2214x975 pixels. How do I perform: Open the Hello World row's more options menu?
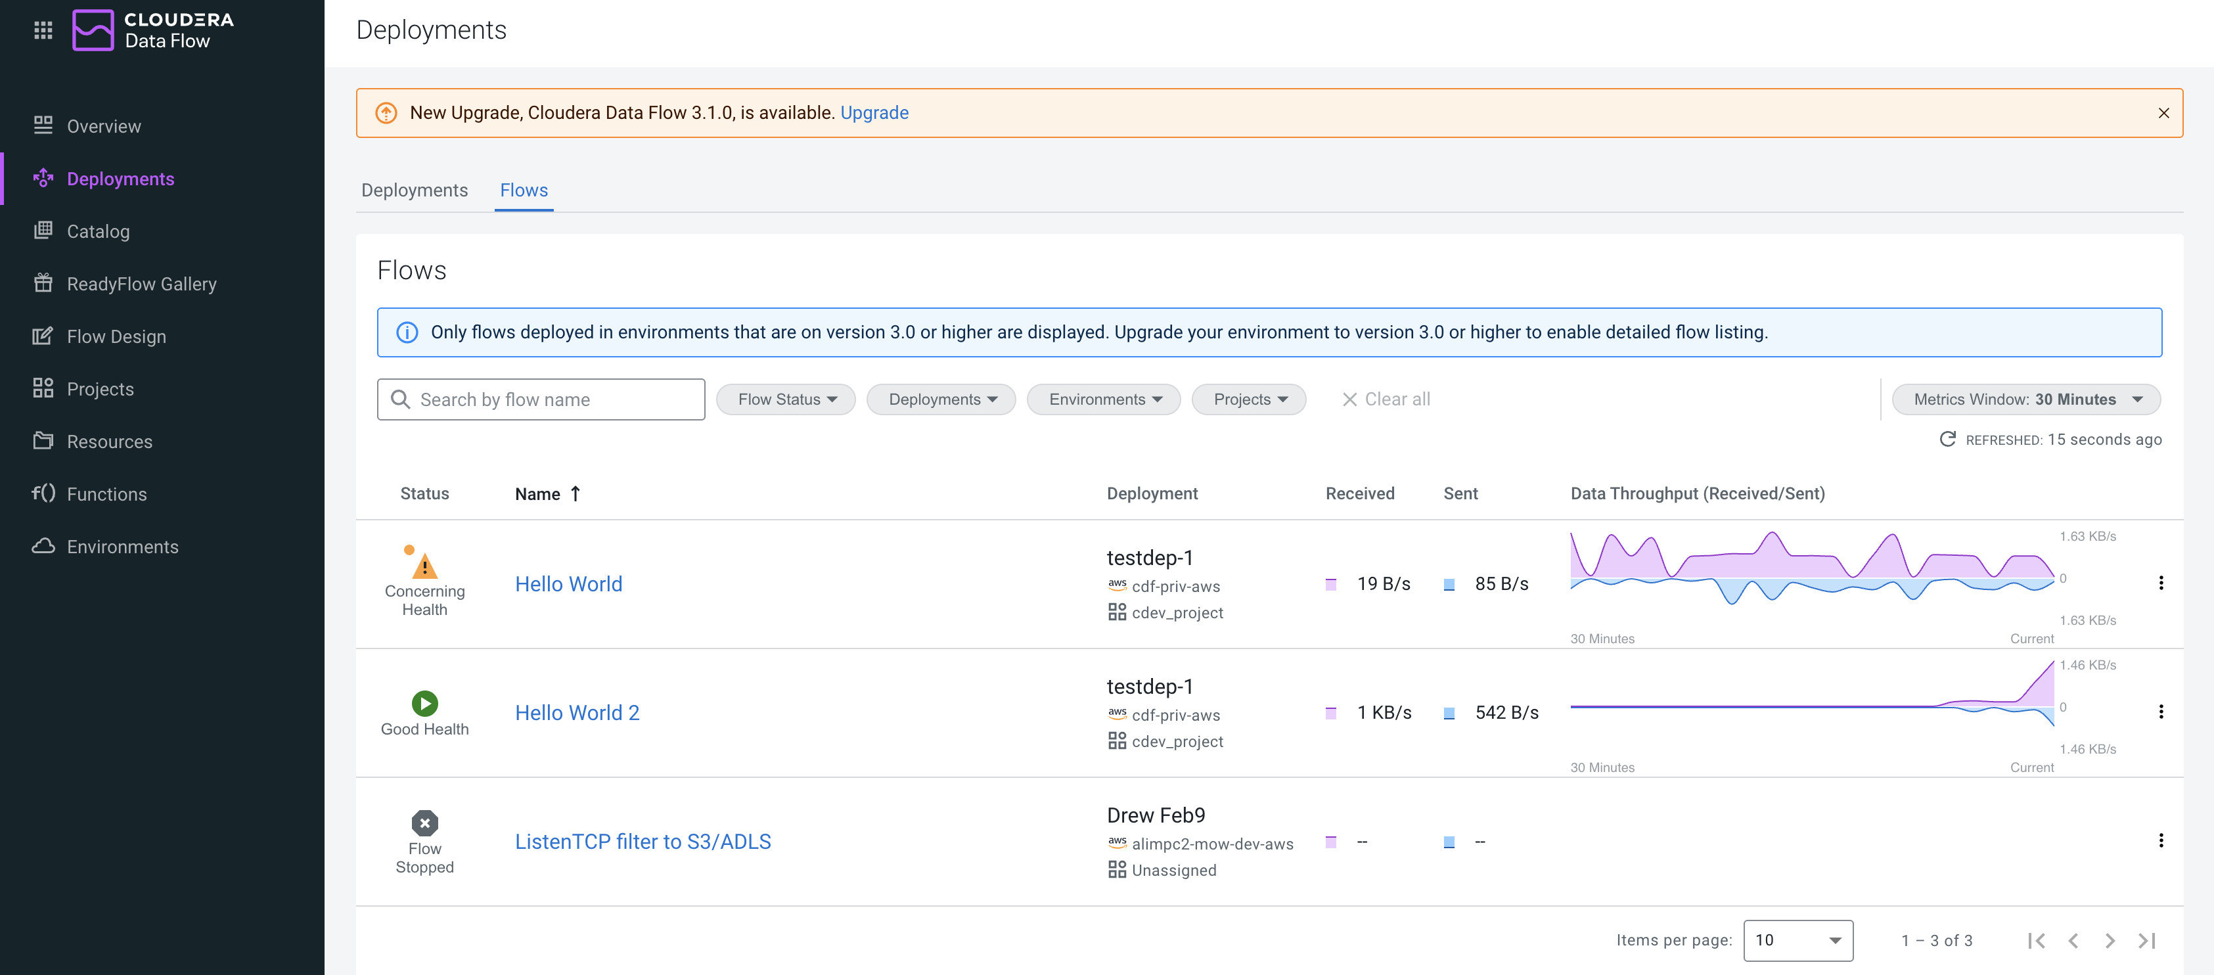2161,583
